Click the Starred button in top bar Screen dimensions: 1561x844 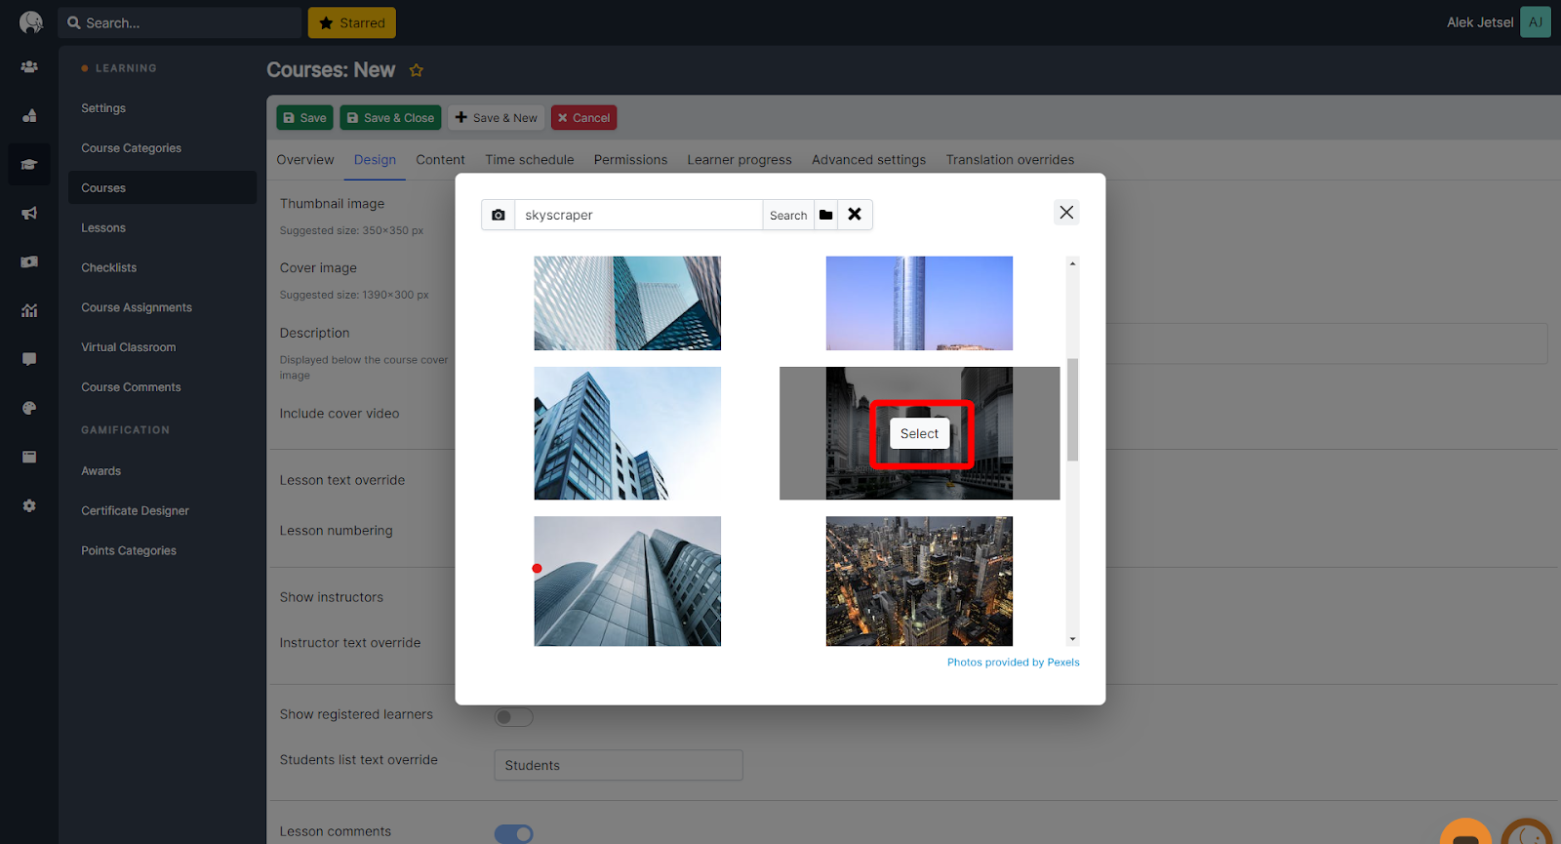coord(352,22)
